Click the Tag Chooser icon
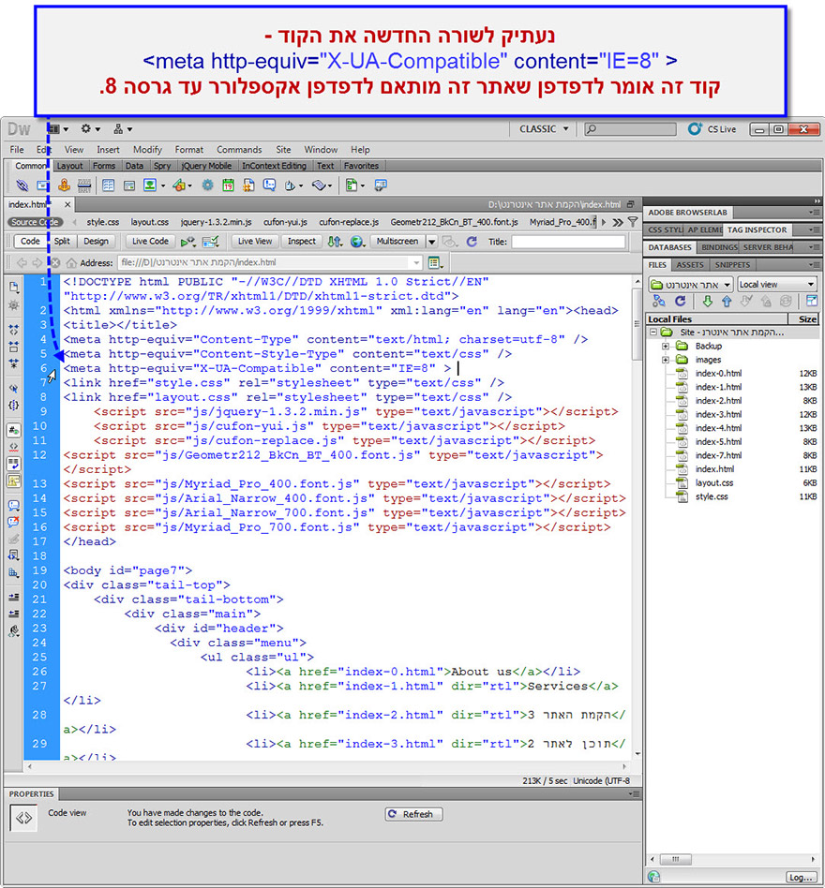 [381, 185]
